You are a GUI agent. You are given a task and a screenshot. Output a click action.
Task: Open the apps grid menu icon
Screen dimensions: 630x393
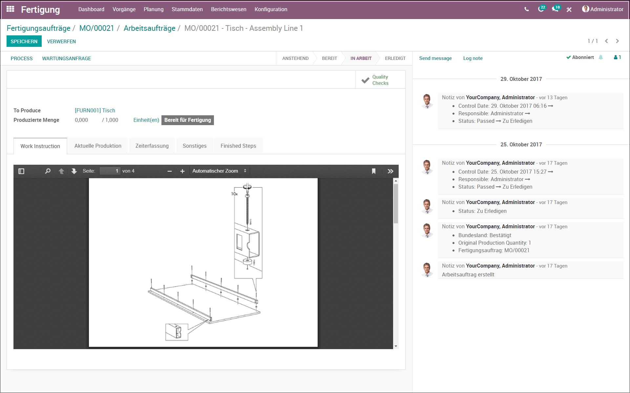click(x=10, y=9)
